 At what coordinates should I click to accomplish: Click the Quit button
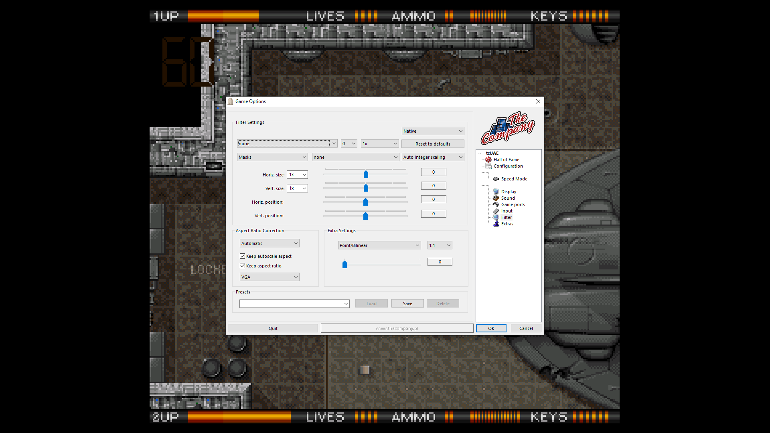coord(273,328)
